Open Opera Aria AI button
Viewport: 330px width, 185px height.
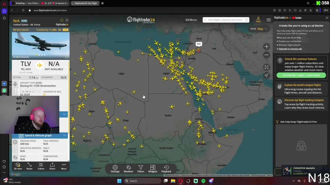coord(326,10)
